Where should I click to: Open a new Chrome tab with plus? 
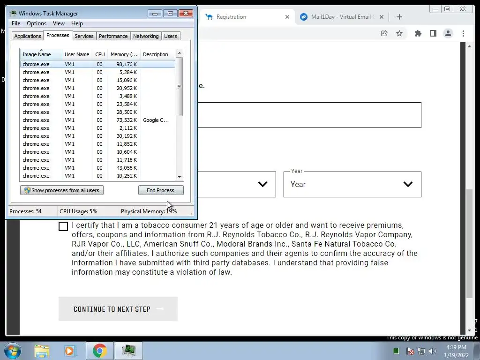click(399, 17)
